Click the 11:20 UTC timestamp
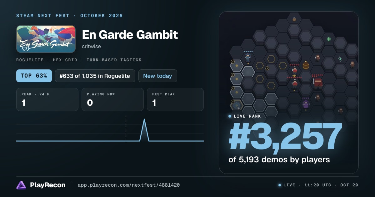The image size is (375, 197). tap(317, 185)
